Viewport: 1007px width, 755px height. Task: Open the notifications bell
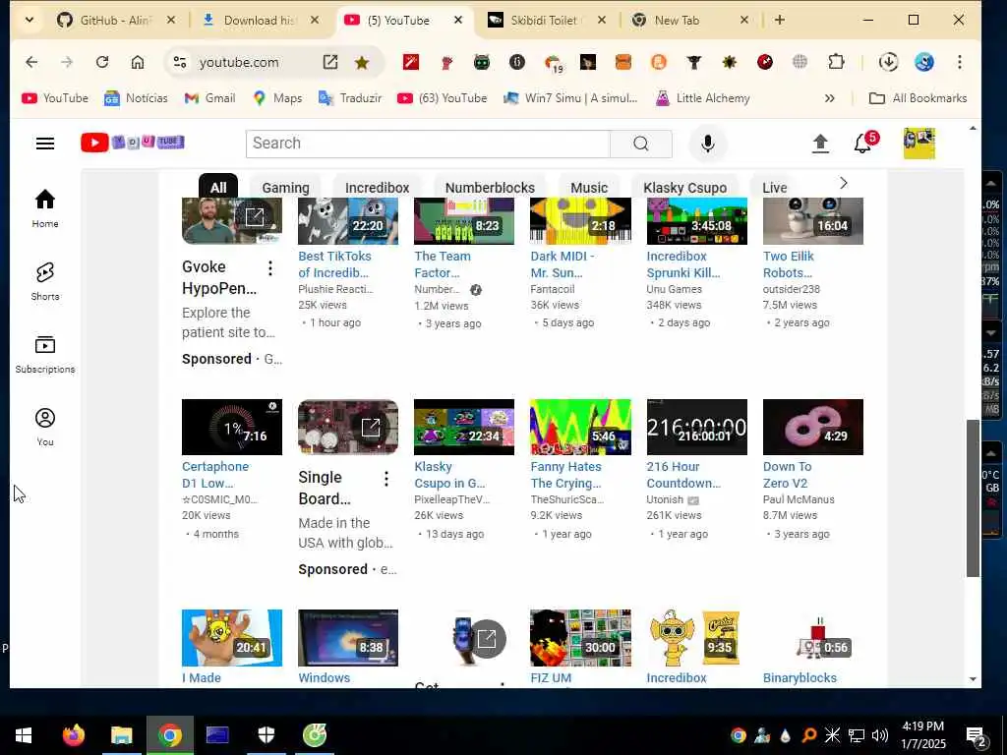[864, 143]
